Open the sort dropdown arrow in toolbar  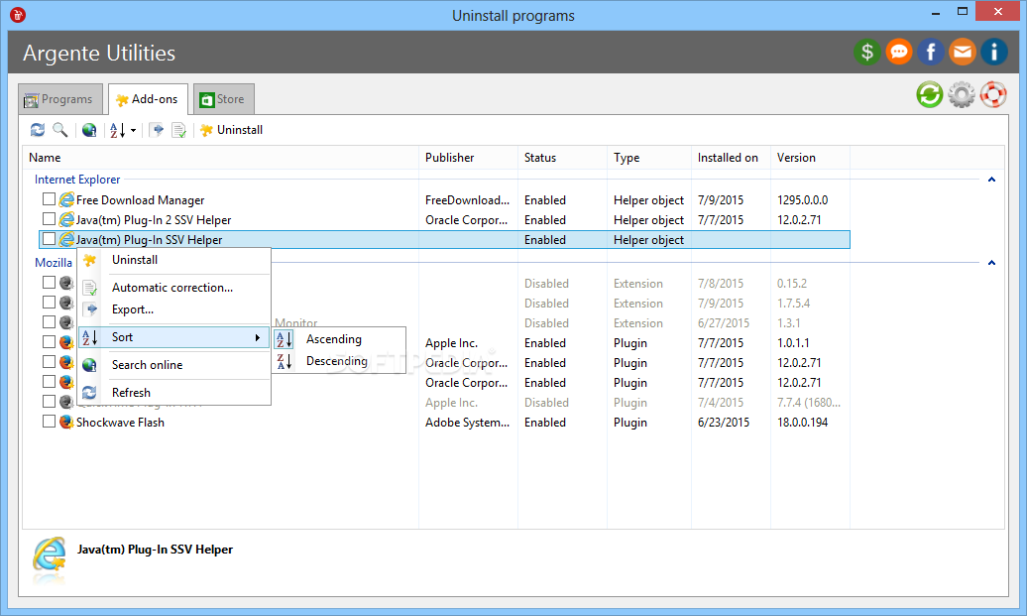tap(134, 130)
